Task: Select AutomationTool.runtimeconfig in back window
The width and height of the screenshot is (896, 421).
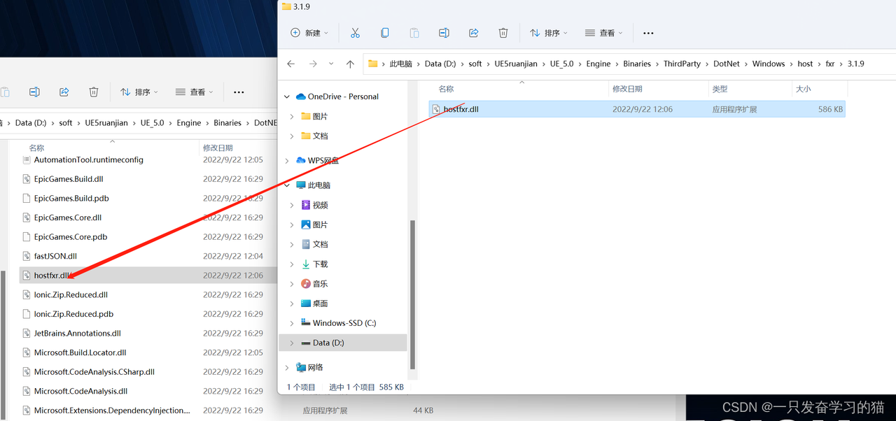Action: 88,159
